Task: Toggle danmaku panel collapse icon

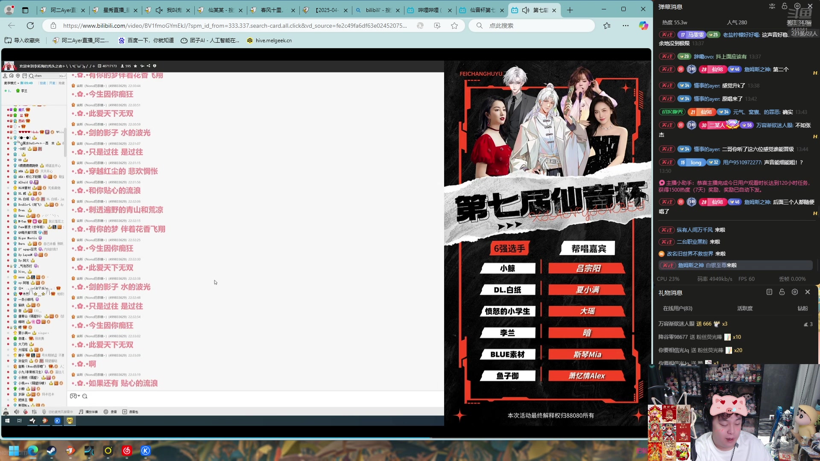Action: pos(772,6)
